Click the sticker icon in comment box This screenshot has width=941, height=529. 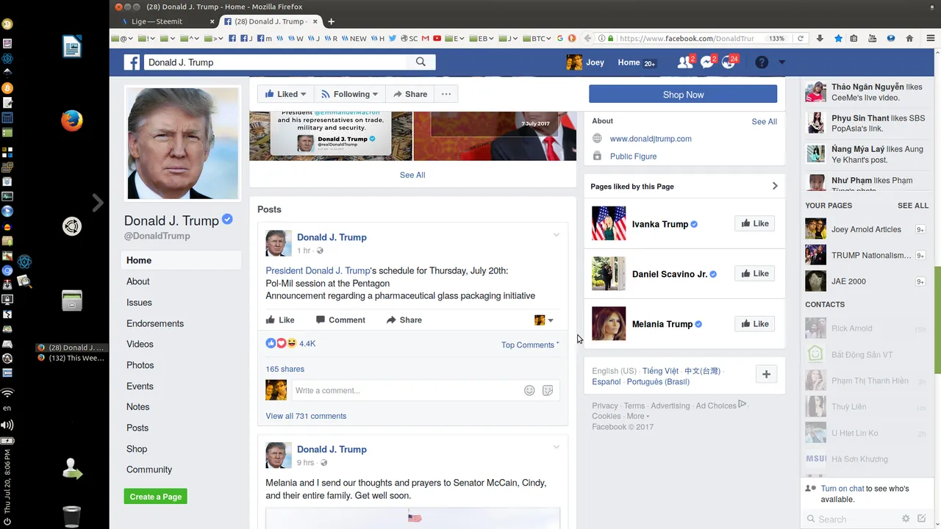tap(548, 390)
